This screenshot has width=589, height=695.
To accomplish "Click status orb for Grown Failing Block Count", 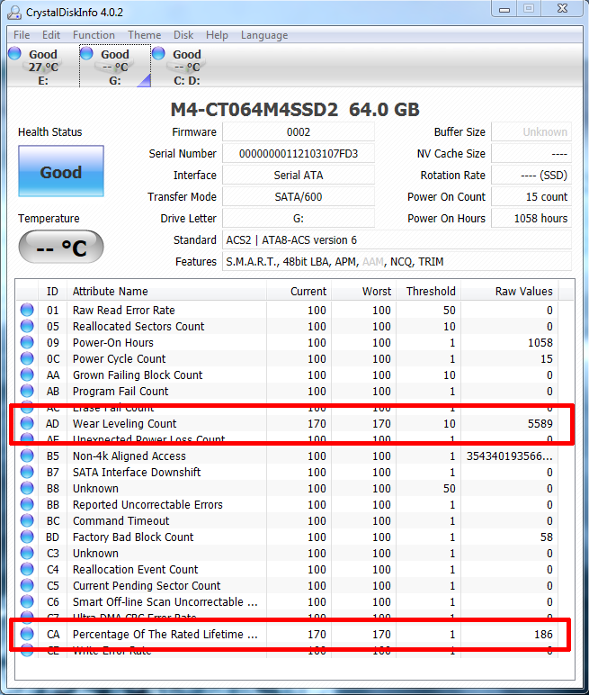I will pyautogui.click(x=27, y=375).
